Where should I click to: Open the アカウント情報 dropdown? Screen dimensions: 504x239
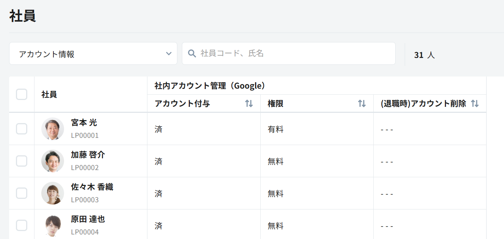click(x=93, y=54)
